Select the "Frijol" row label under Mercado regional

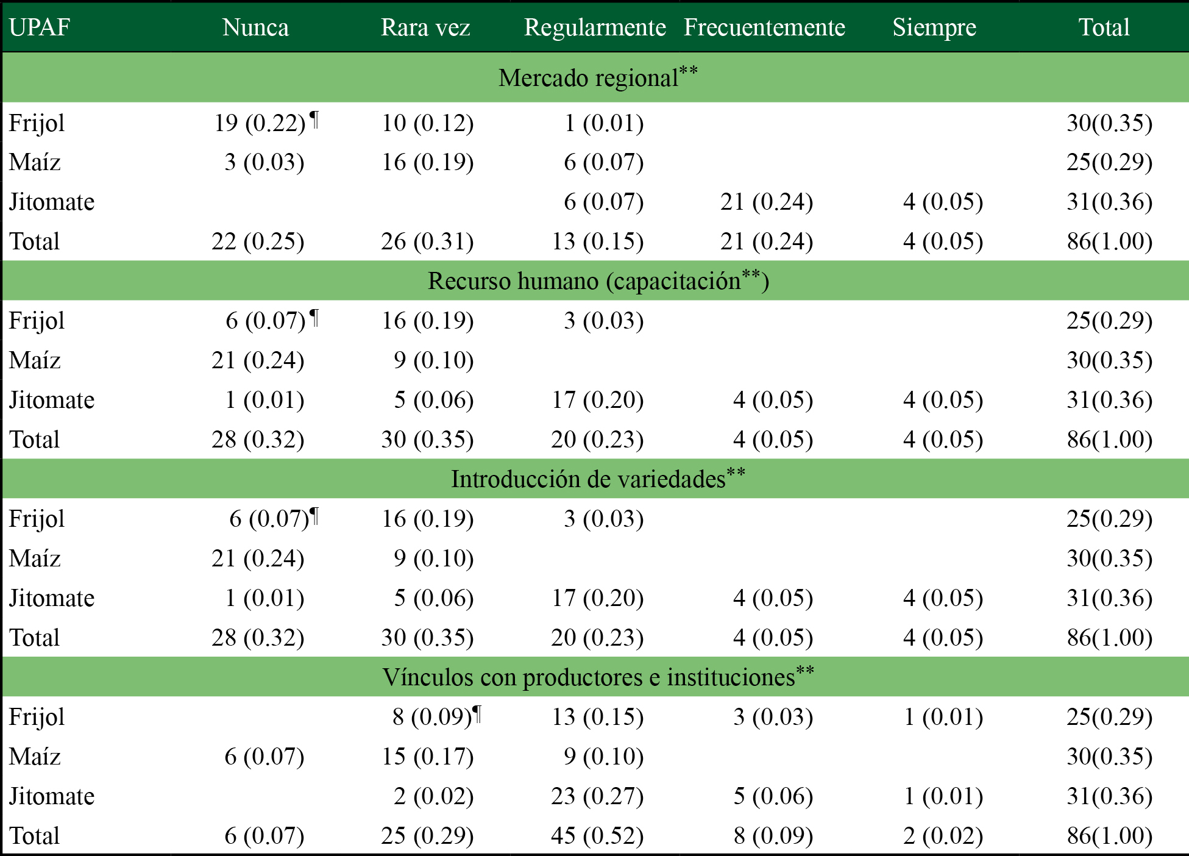pos(37,123)
